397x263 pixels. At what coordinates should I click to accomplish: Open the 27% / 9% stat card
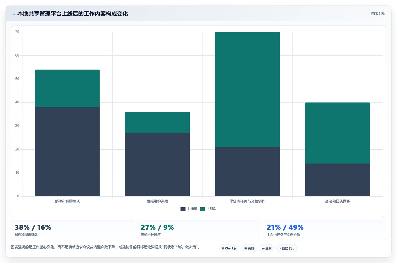tap(198, 230)
